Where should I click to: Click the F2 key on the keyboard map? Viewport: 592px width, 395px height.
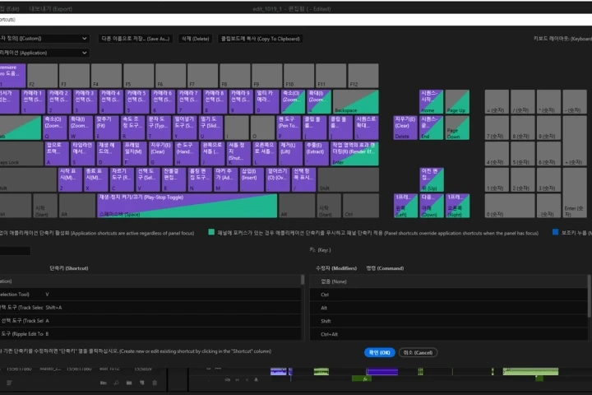coord(42,76)
